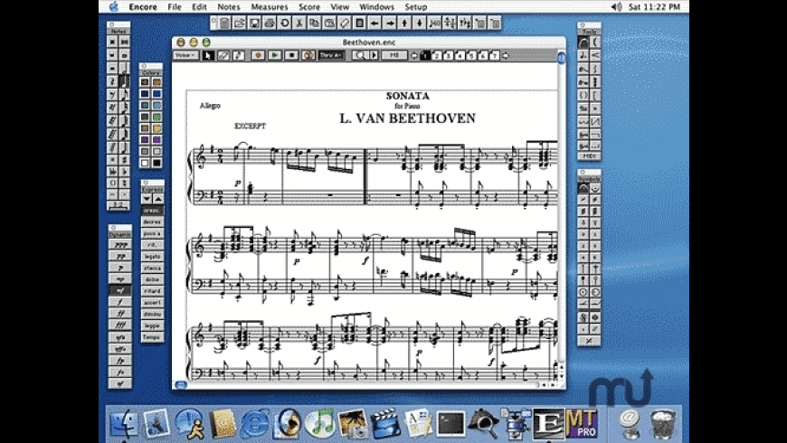Click the New Document toolbar icon
Image resolution: width=787 pixels, height=443 pixels.
[224, 24]
